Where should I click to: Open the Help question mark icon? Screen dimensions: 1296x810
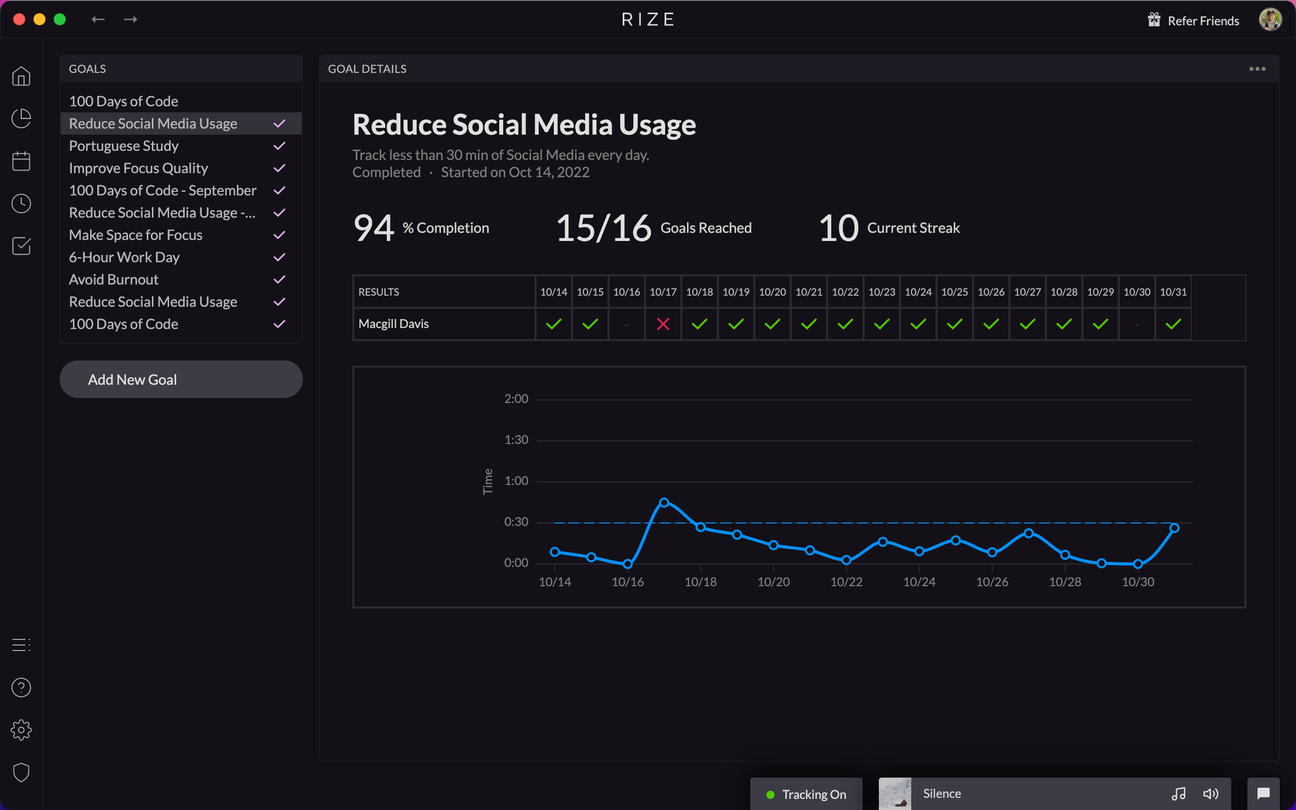(x=21, y=687)
